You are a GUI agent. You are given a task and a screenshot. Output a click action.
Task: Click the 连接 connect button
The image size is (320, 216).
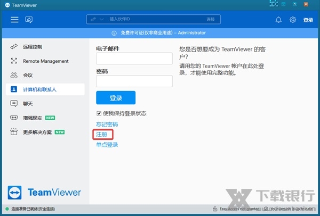211,19
